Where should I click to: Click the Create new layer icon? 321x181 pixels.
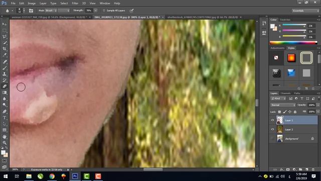(x=306, y=169)
